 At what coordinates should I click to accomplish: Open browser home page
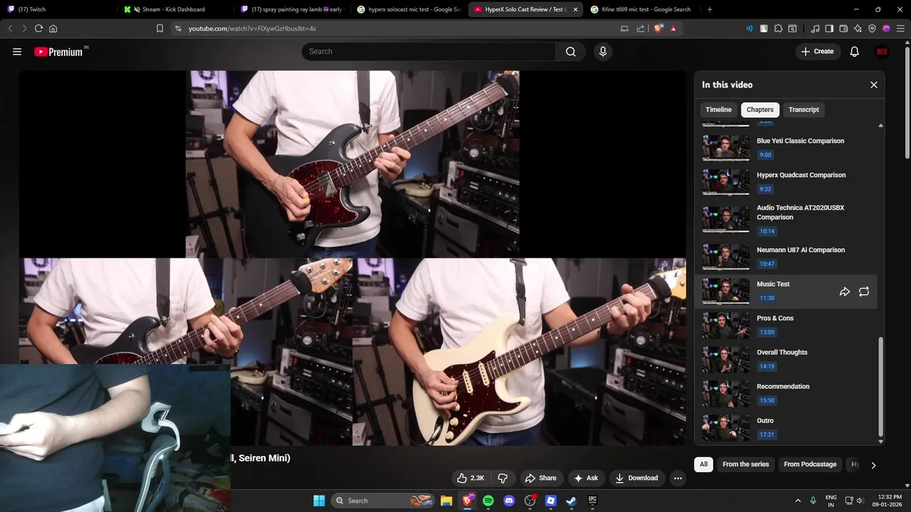[x=53, y=28]
